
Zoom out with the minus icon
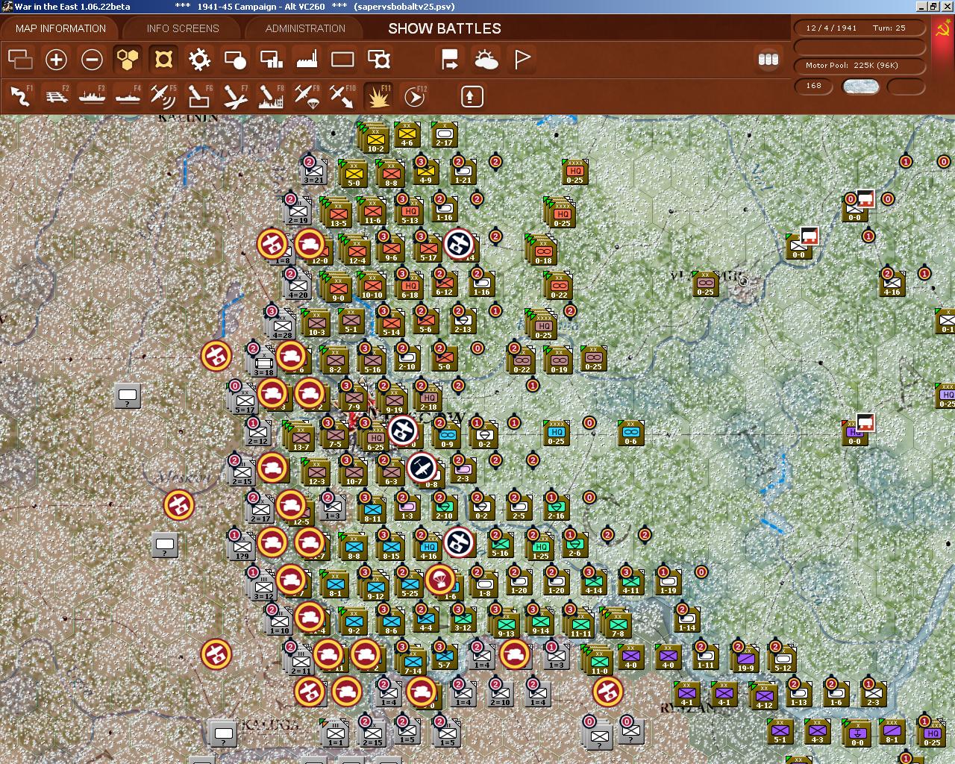(x=92, y=59)
